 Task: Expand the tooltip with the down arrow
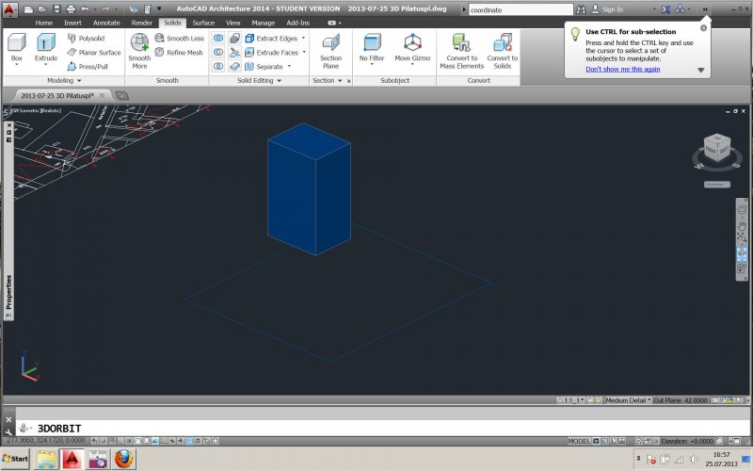pyautogui.click(x=700, y=70)
